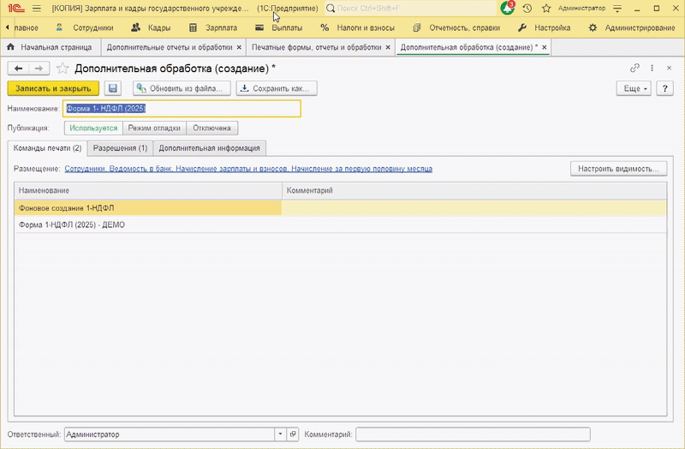Screen dimensions: 685x449
Task: Switch to Дополнительная информация tab
Action: coord(209,147)
